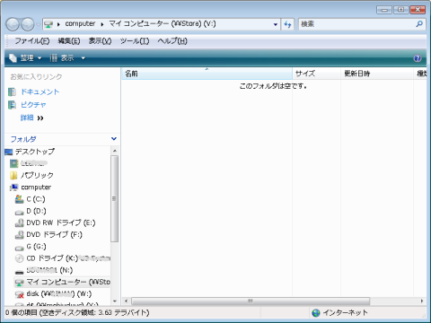Click the マイ コンピューター (V:) breadcrumb
Viewport: 431px width, 323px height.
click(162, 23)
